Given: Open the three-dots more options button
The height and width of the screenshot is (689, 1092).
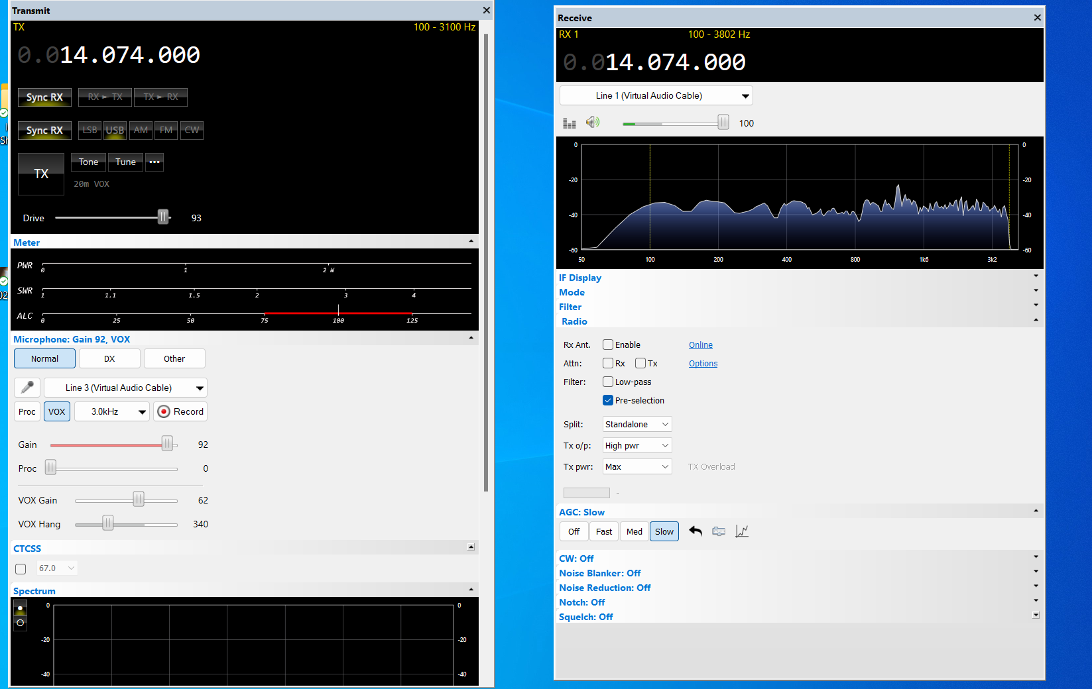Looking at the screenshot, I should coord(154,162).
